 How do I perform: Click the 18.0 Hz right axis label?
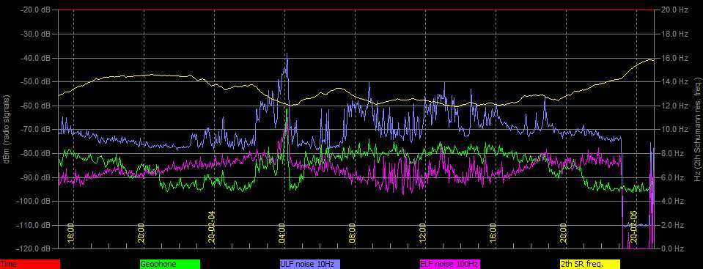[674, 34]
